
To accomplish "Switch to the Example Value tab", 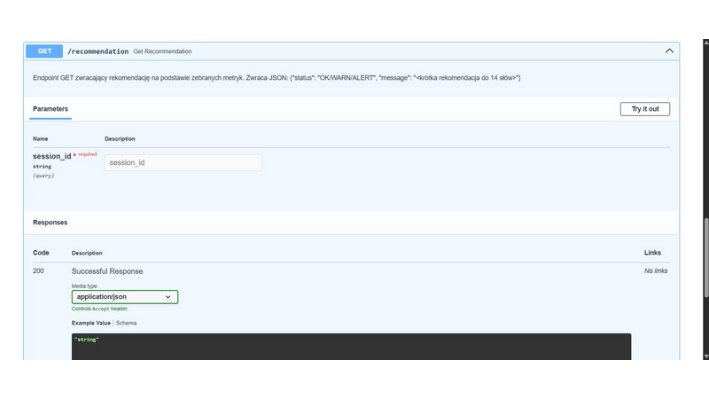I will click(x=90, y=323).
